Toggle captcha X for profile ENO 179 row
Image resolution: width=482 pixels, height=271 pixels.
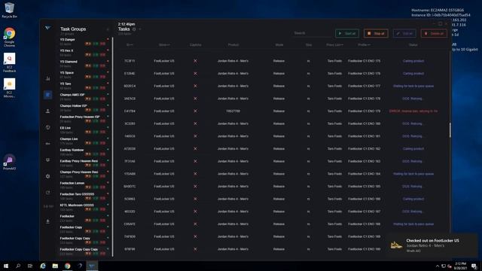coord(195,111)
